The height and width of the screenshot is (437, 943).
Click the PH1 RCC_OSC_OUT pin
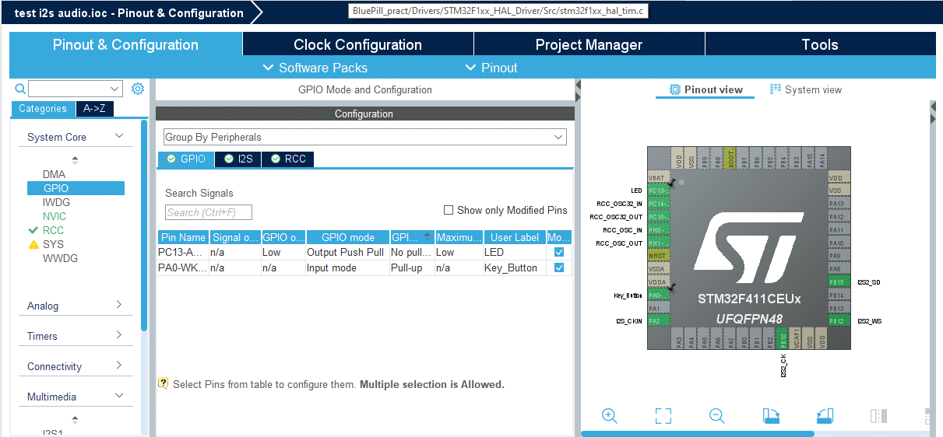658,243
